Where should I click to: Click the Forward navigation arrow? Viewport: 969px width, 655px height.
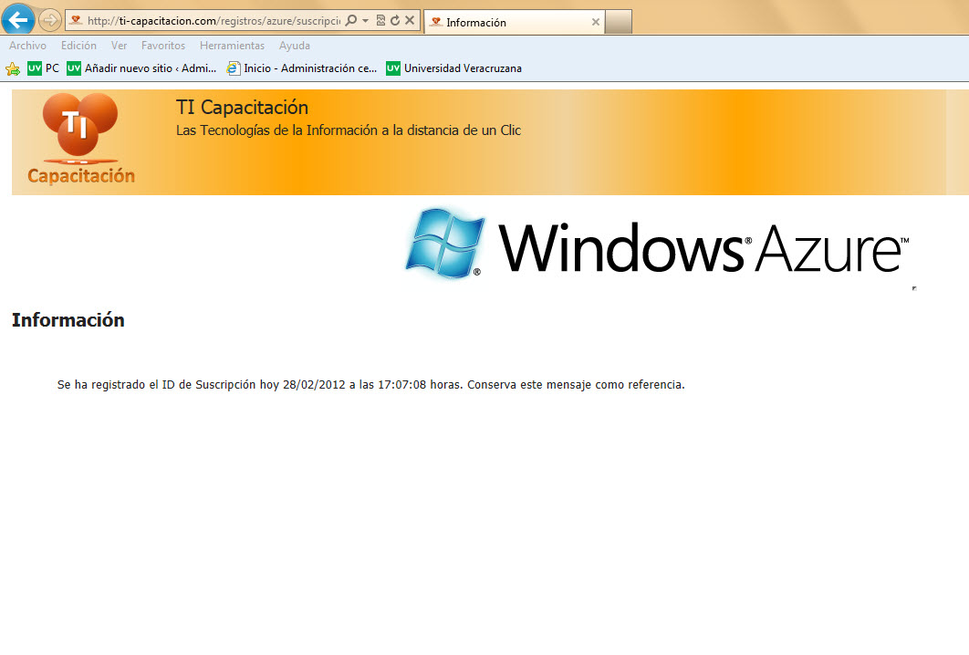point(50,20)
